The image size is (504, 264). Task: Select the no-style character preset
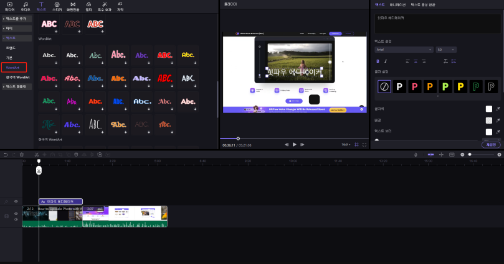tap(384, 86)
